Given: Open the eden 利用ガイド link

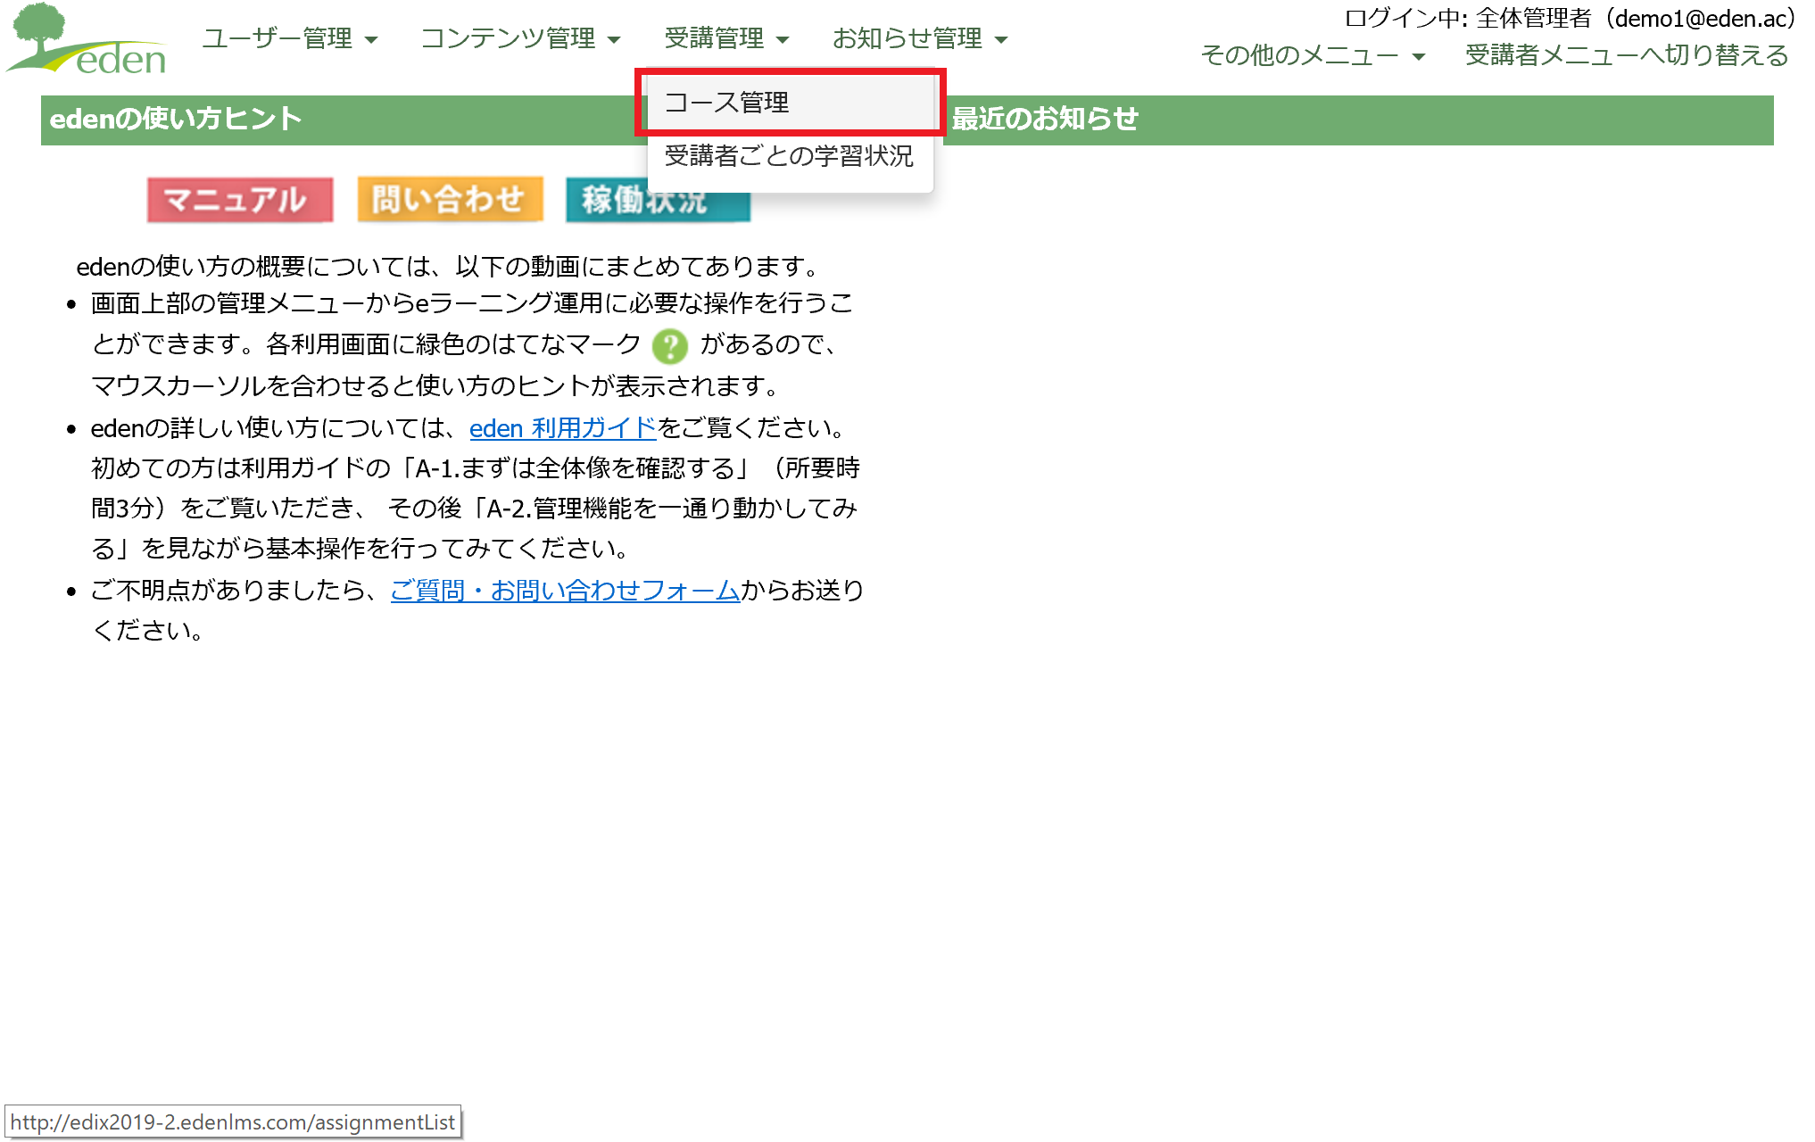Looking at the screenshot, I should coord(562,428).
